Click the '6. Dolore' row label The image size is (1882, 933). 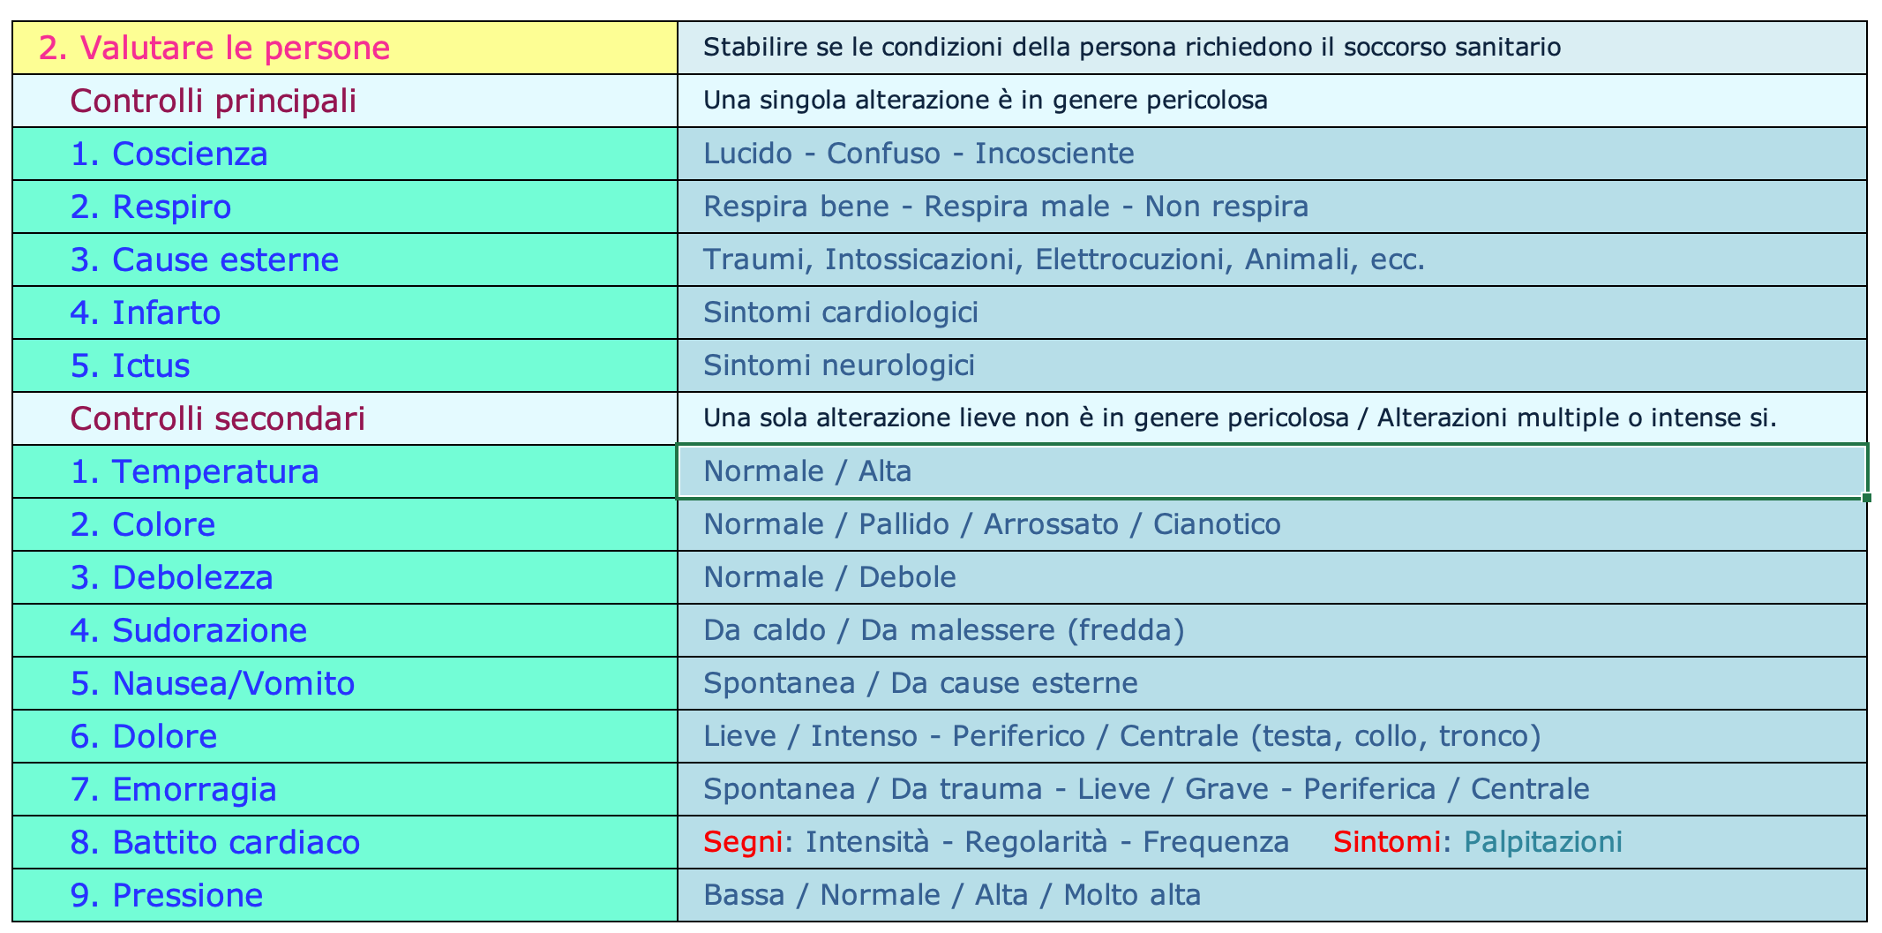[344, 736]
